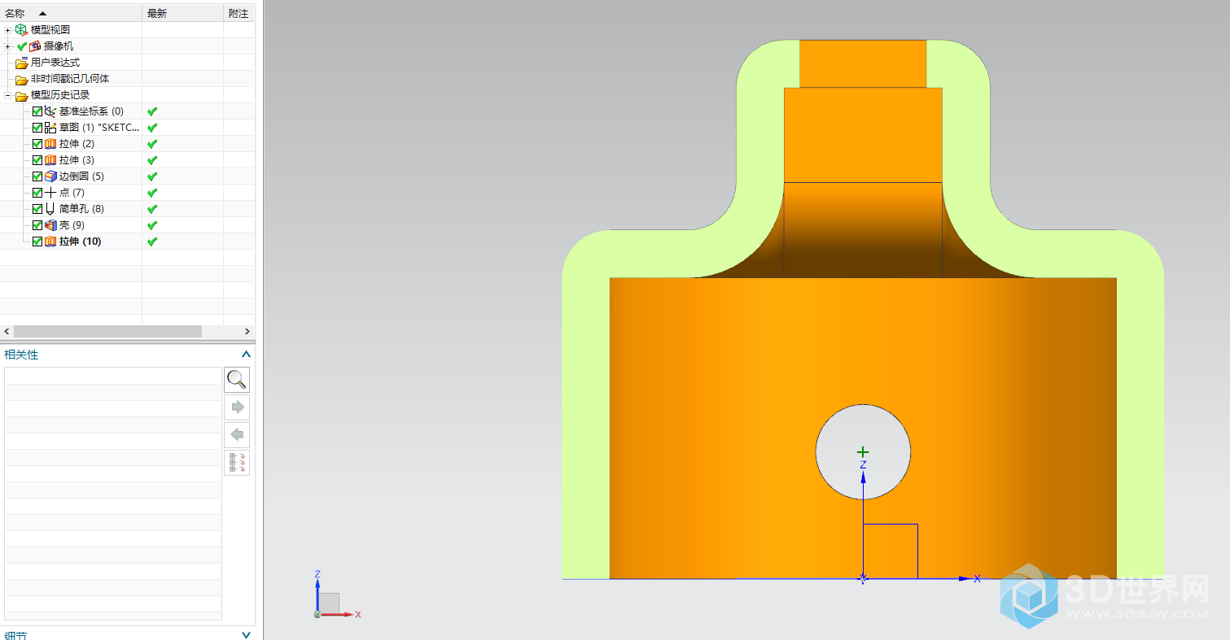The image size is (1230, 640).
Task: Click the 最新 column header
Action: coord(182,14)
